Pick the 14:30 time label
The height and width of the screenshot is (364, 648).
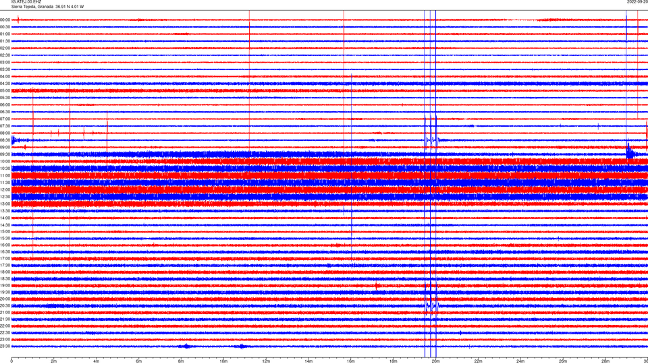5,225
